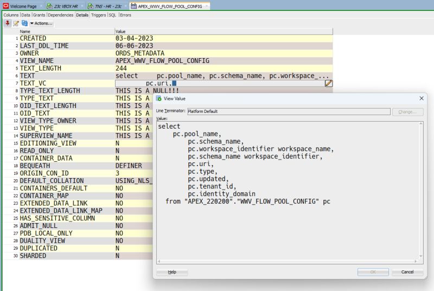This screenshot has height=291, width=434.
Task: Select the VIEW_TYPE_OWNER row name
Action: [48, 121]
